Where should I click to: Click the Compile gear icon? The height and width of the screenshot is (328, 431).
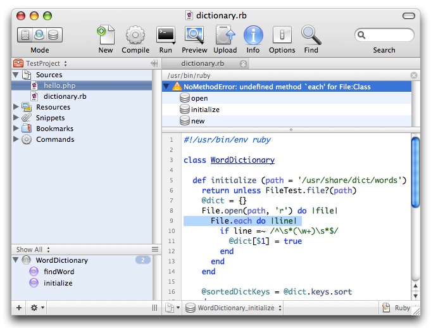pyautogui.click(x=135, y=35)
